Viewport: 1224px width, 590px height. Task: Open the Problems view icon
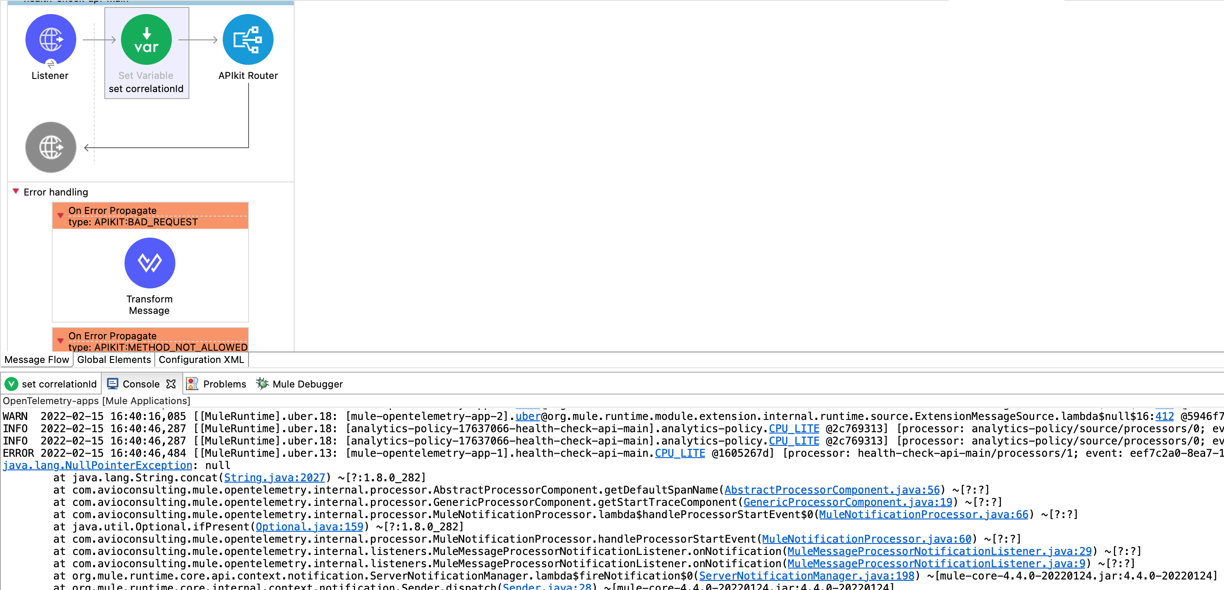point(192,384)
